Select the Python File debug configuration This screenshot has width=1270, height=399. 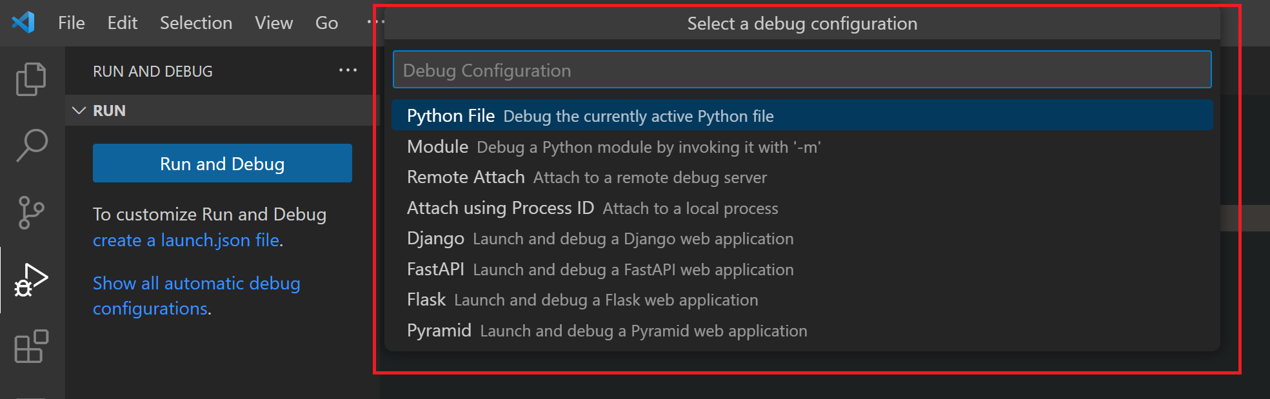(802, 115)
